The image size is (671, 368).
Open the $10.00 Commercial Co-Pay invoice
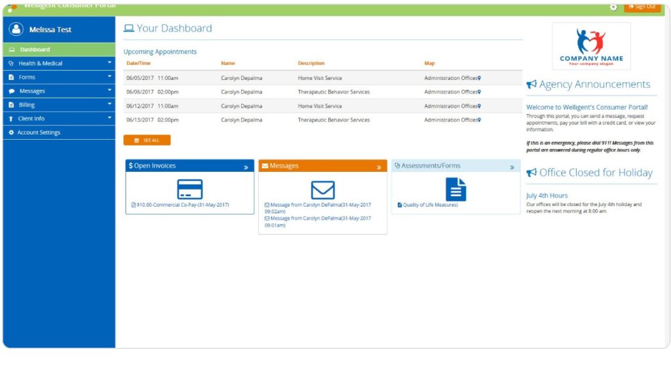[180, 205]
